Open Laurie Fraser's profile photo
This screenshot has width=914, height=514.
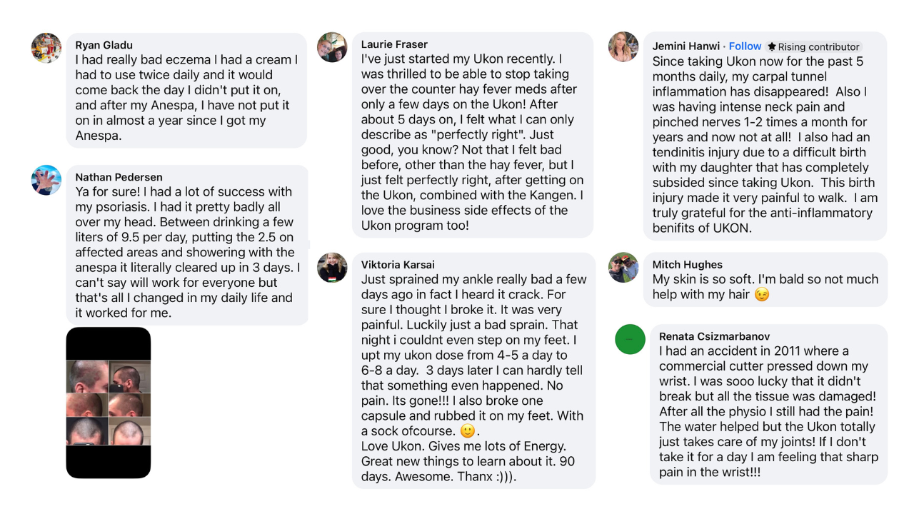(x=332, y=47)
